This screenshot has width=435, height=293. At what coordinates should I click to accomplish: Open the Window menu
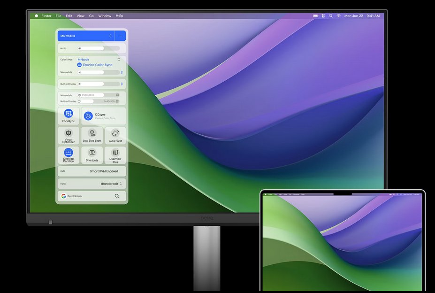point(105,16)
